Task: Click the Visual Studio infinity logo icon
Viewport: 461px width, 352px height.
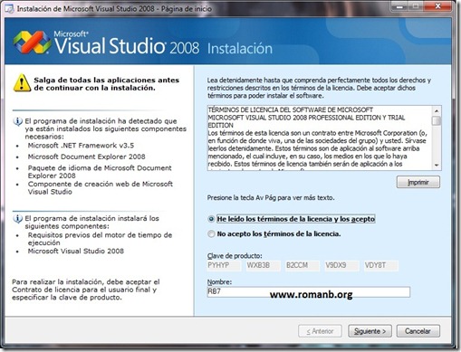Action: pos(32,43)
